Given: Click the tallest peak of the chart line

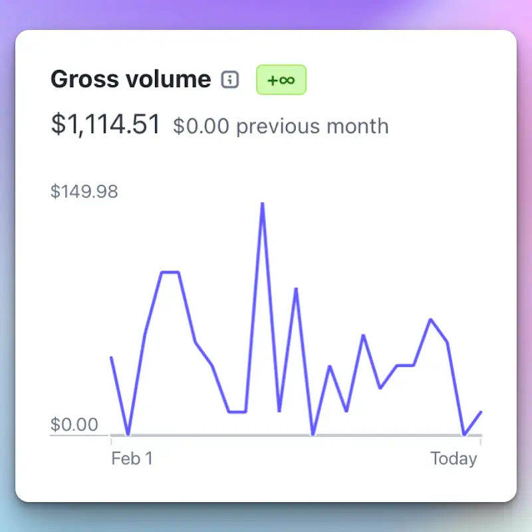Looking at the screenshot, I should (x=262, y=203).
